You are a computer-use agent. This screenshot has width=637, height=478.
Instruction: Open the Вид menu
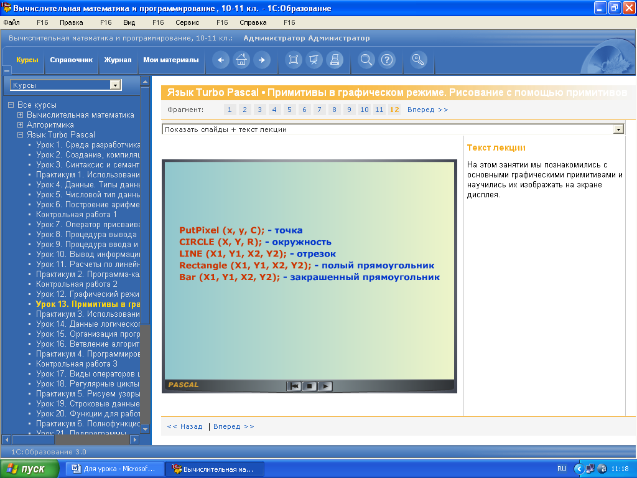tap(129, 22)
